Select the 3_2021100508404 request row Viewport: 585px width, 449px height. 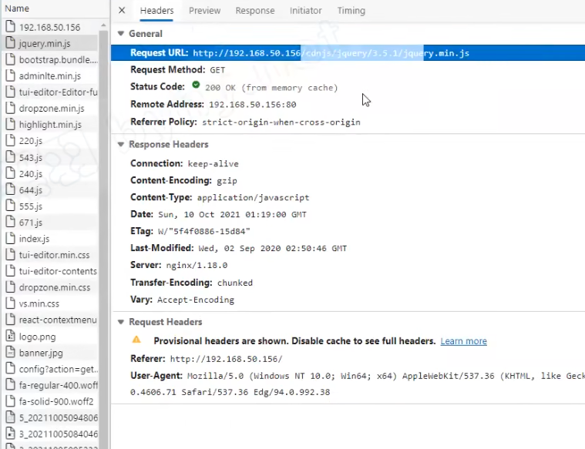pyautogui.click(x=50, y=434)
